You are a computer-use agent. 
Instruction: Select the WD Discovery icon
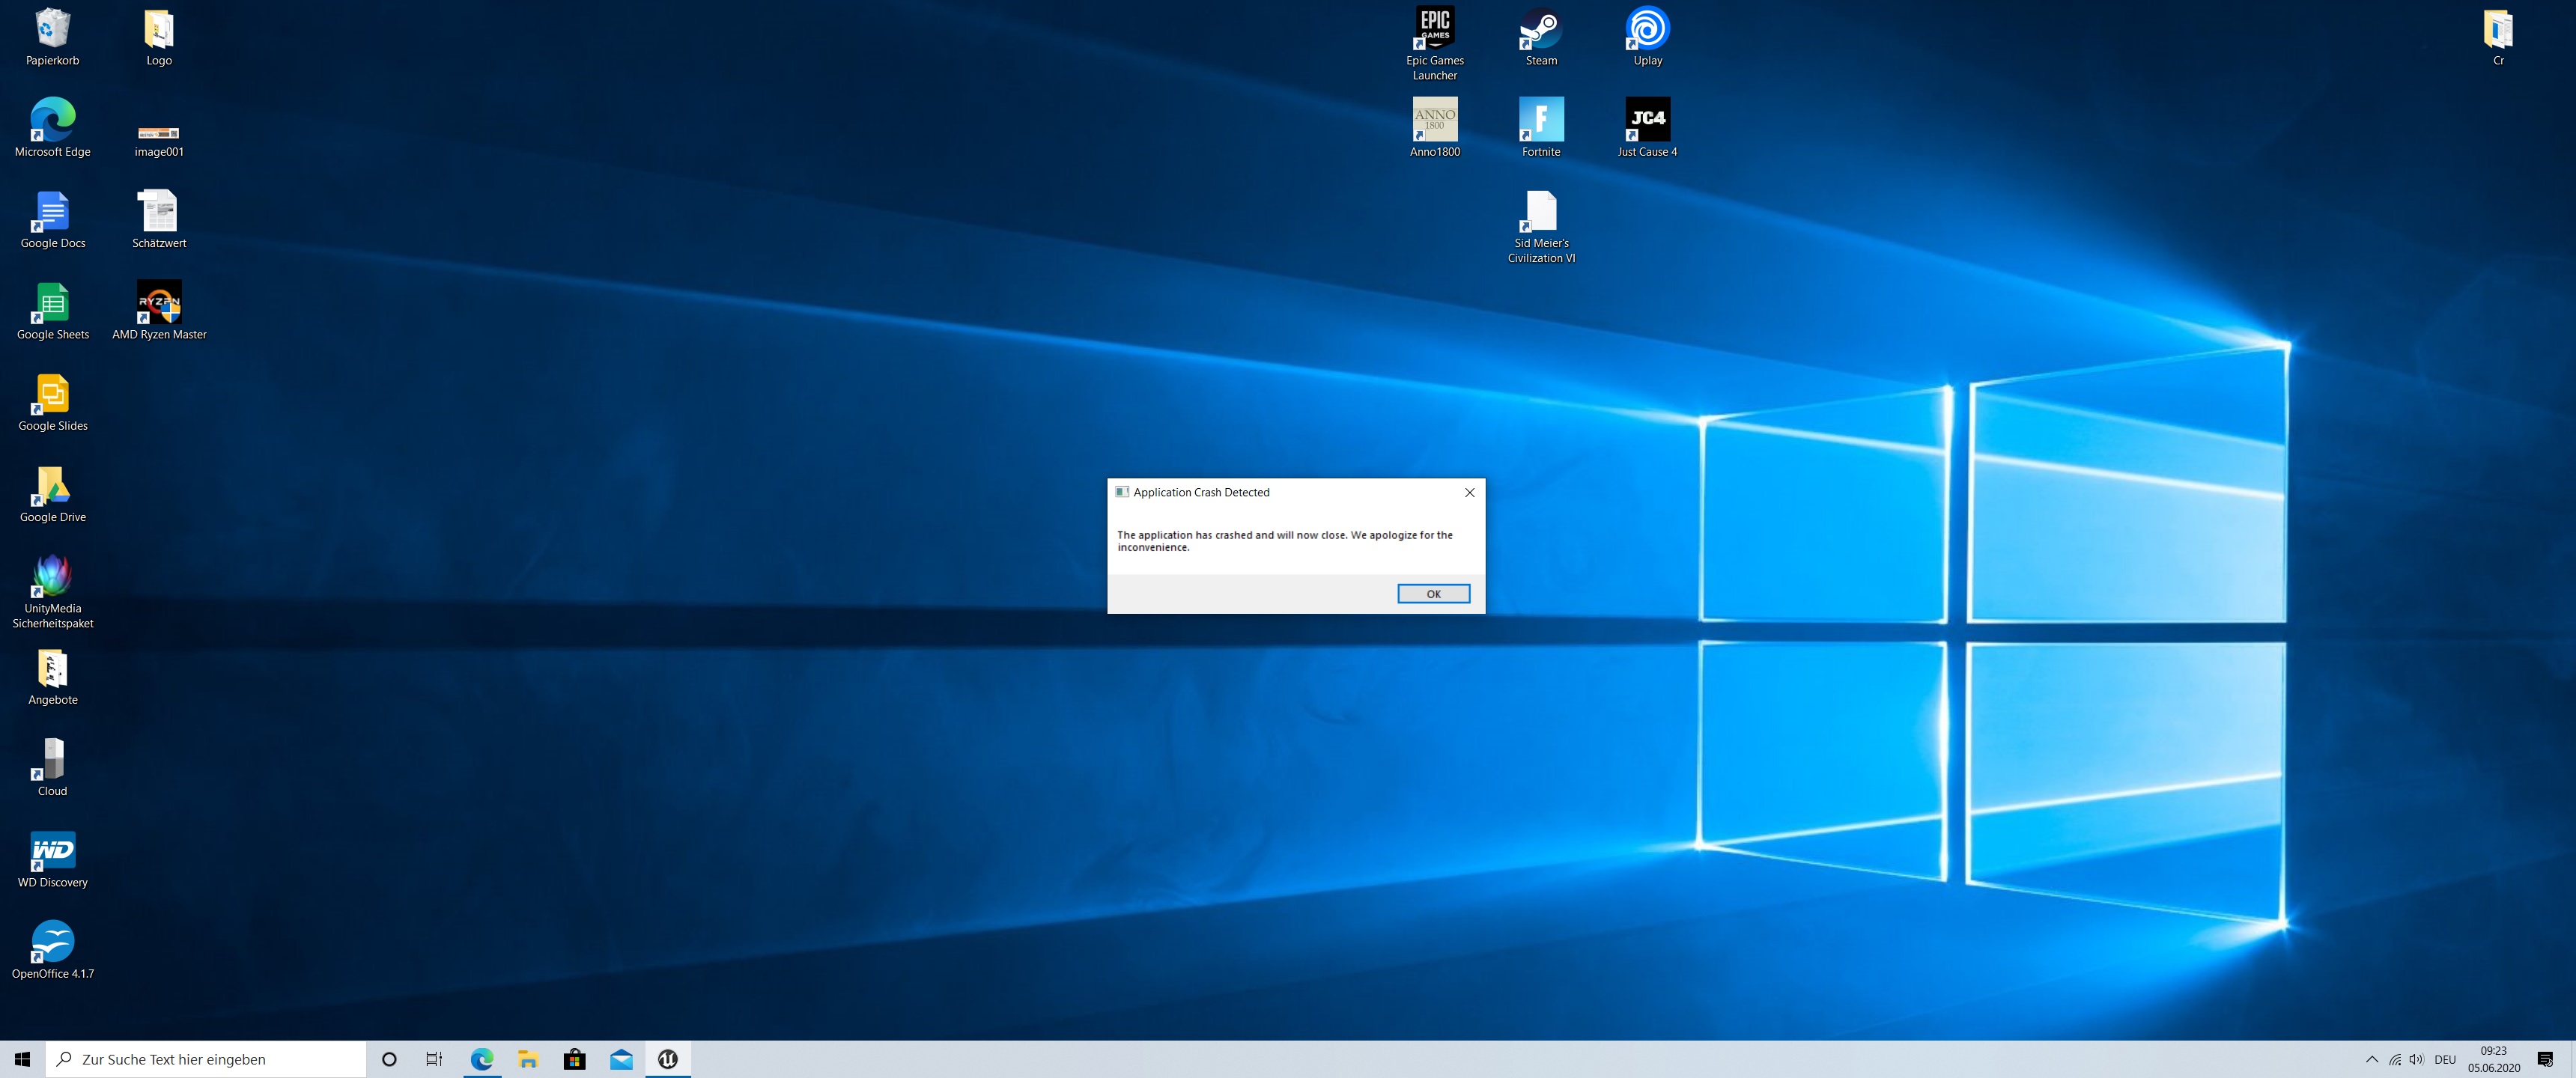point(53,859)
